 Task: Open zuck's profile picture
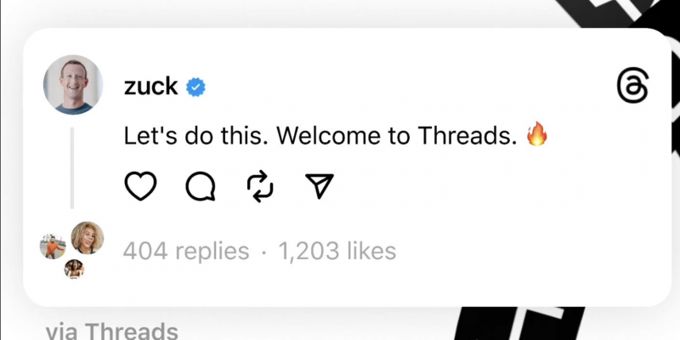73,84
